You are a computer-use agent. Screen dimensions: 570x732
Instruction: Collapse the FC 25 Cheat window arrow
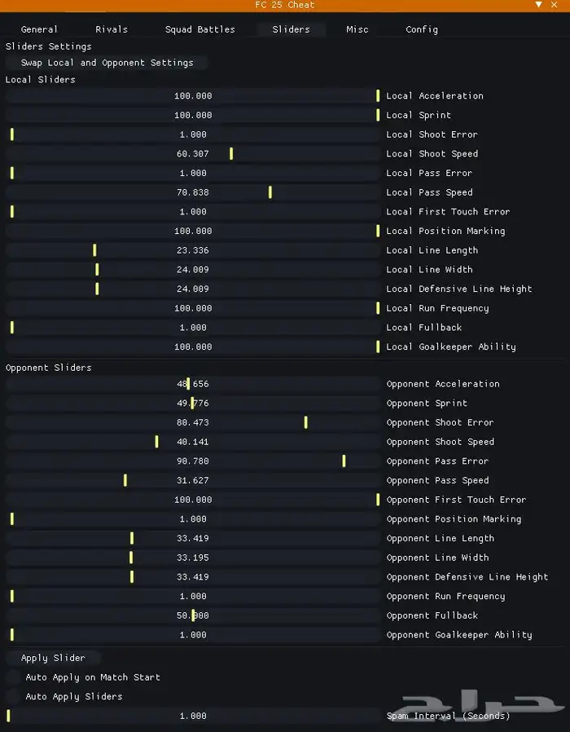(x=539, y=5)
